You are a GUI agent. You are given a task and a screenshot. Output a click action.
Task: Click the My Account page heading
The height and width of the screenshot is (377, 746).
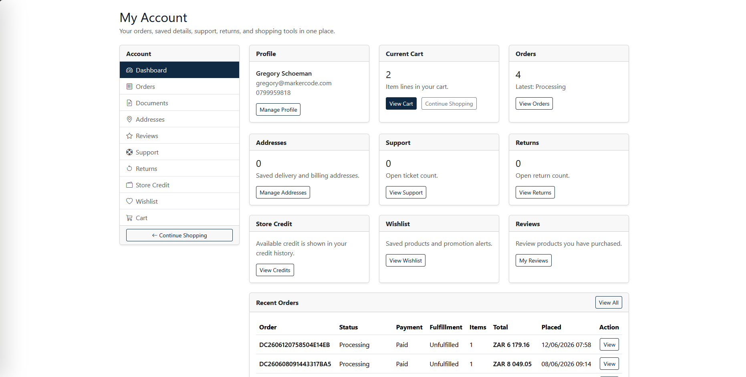(153, 18)
